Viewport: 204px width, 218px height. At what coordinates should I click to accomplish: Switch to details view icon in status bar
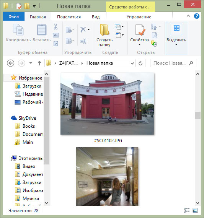(187, 210)
